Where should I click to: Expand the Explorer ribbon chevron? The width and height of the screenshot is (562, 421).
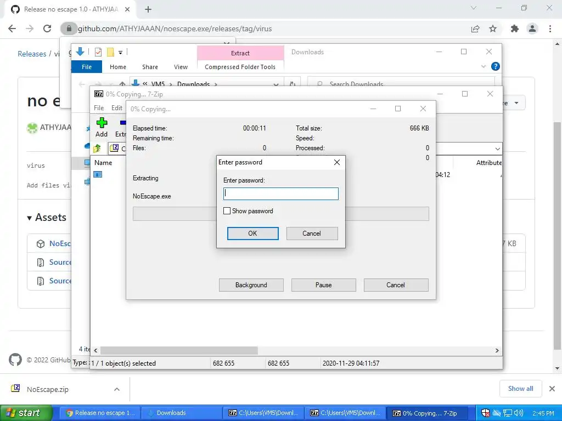pyautogui.click(x=483, y=66)
